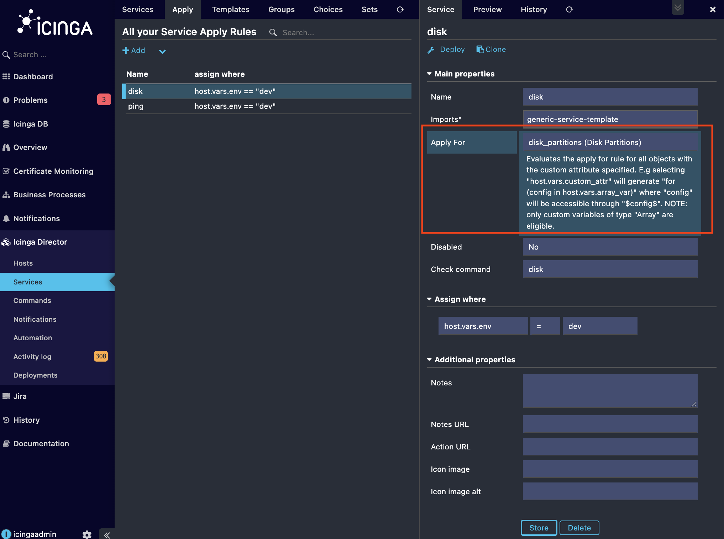Open Business Processes

point(49,194)
